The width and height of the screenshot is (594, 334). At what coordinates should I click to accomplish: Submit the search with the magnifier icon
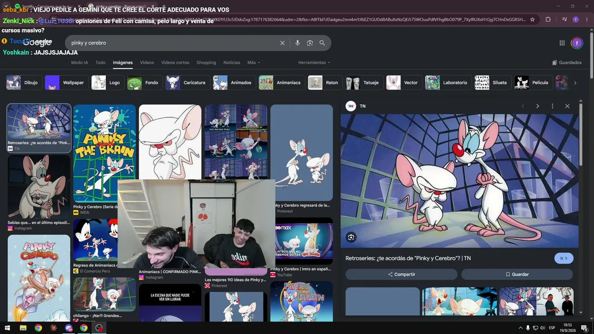coord(322,43)
